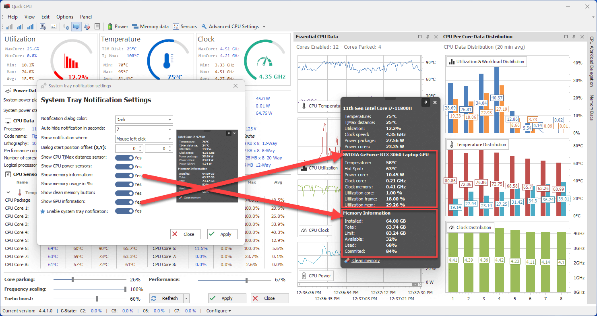Viewport: 597px width, 316px height.
Task: Close the Essential CPU Data panel
Action: pos(436,37)
